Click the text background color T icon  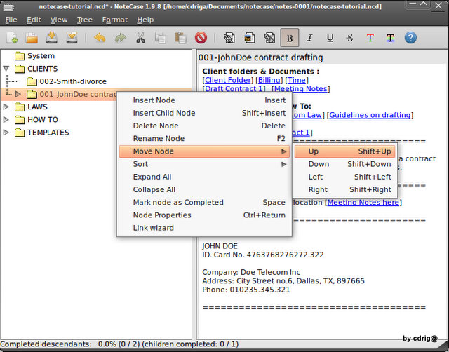point(390,38)
